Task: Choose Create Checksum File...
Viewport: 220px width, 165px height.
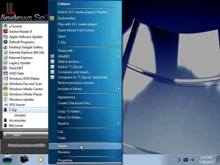Action: click(x=85, y=103)
